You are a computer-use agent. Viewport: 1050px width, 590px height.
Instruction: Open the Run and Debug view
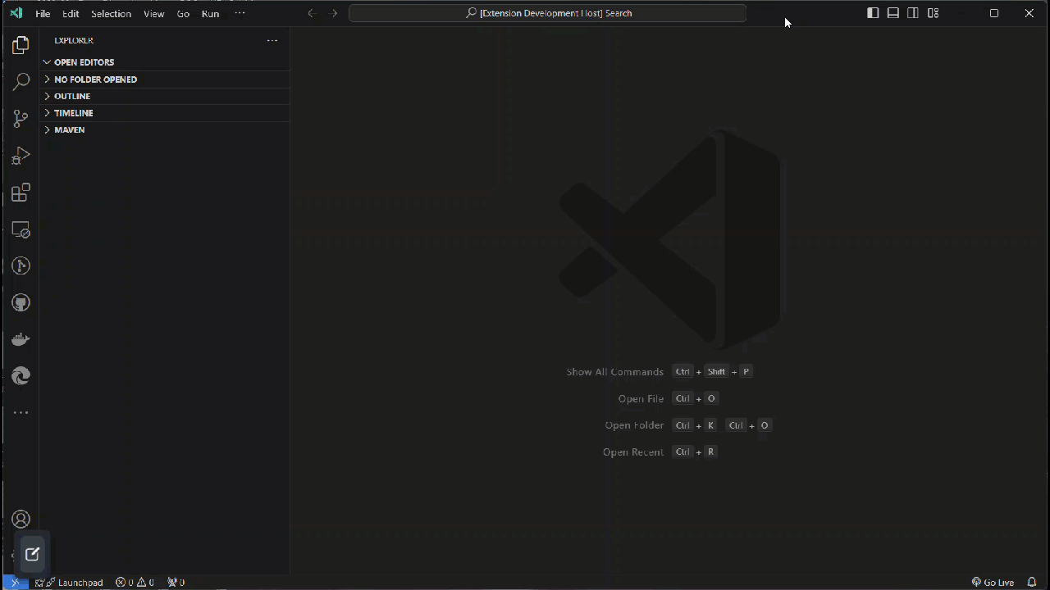click(x=21, y=156)
